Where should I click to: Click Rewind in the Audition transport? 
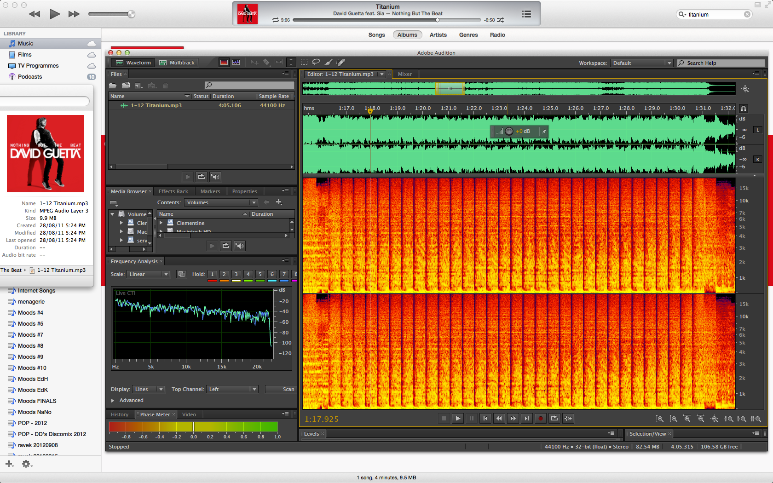pyautogui.click(x=499, y=418)
